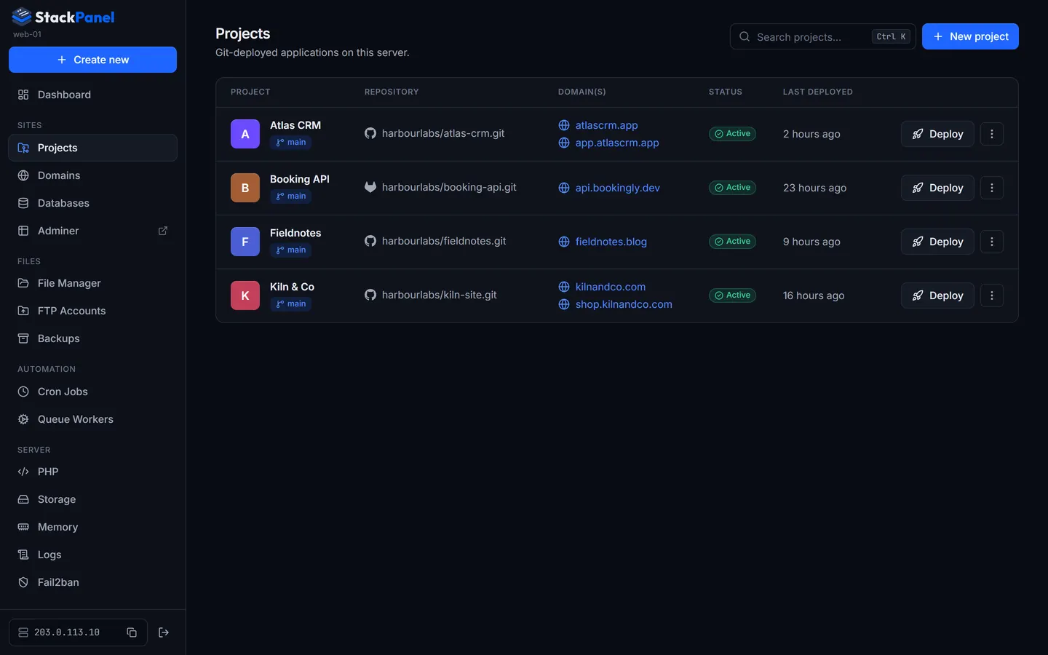Image resolution: width=1048 pixels, height=655 pixels.
Task: Deploy the Kiln & Co project
Action: (937, 295)
